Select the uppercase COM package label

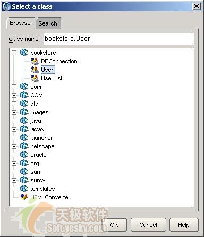tap(37, 95)
